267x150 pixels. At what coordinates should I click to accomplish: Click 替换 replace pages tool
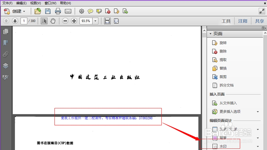pos(219,68)
